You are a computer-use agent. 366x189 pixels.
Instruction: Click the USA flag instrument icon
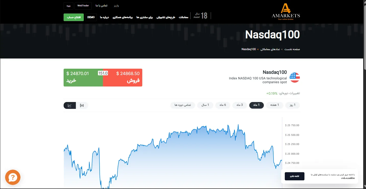click(x=295, y=78)
